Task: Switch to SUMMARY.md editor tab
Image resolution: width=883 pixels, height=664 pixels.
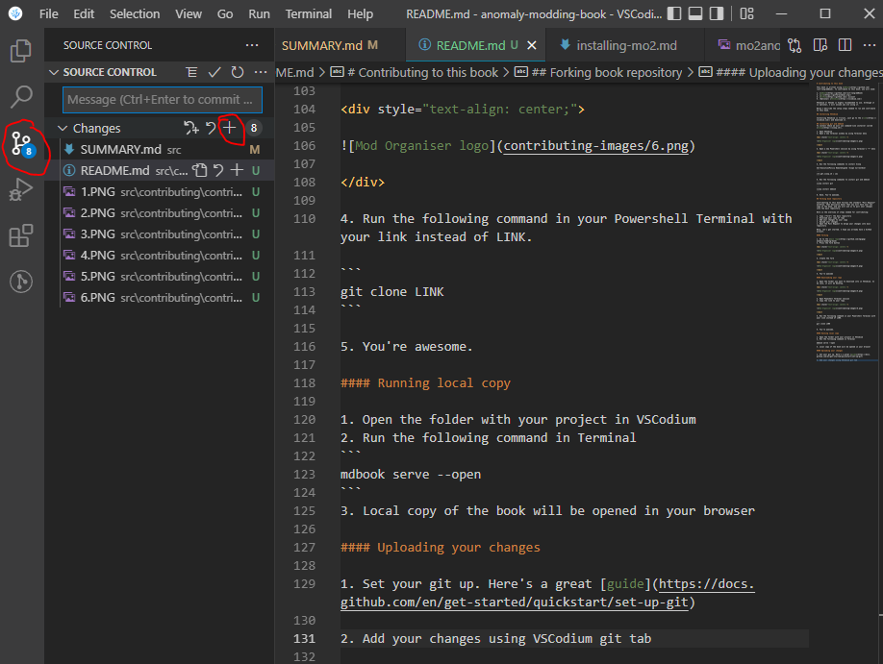Action: click(340, 45)
